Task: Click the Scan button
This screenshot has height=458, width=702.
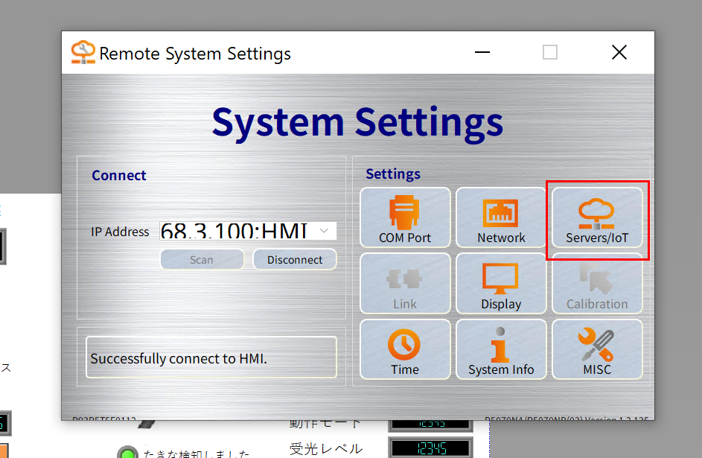Action: (x=202, y=260)
